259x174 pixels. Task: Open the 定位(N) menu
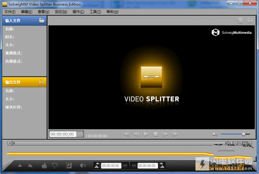(x=61, y=12)
